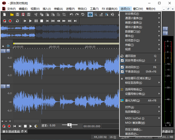
Task: Disable the 平滑滚动 checkbox
Action: click(x=122, y=72)
